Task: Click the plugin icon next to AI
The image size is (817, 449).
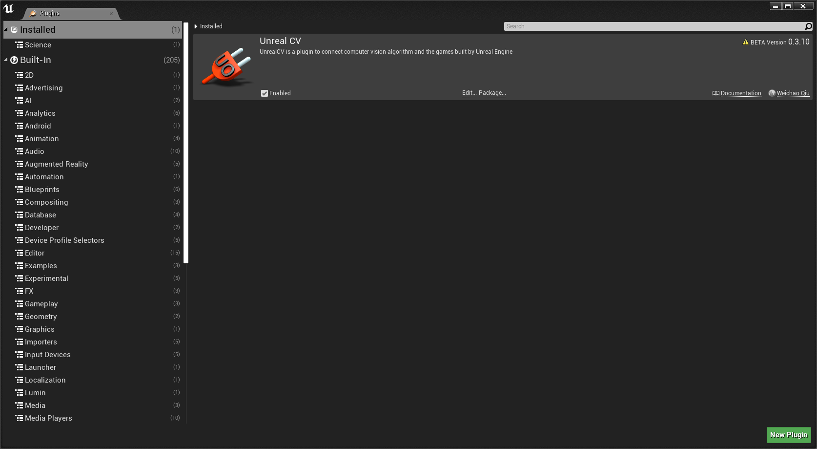Action: tap(20, 100)
